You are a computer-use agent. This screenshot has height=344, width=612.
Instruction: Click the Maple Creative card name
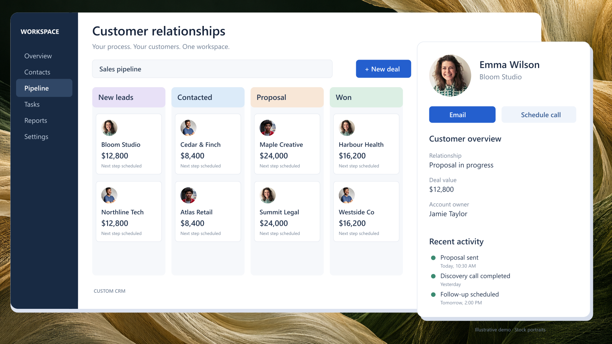[281, 145]
